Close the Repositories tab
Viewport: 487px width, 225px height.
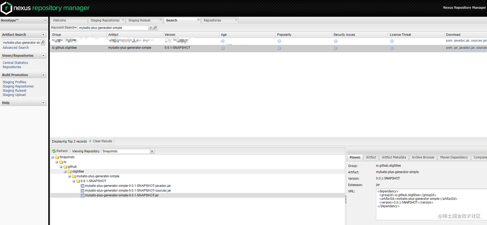click(236, 20)
